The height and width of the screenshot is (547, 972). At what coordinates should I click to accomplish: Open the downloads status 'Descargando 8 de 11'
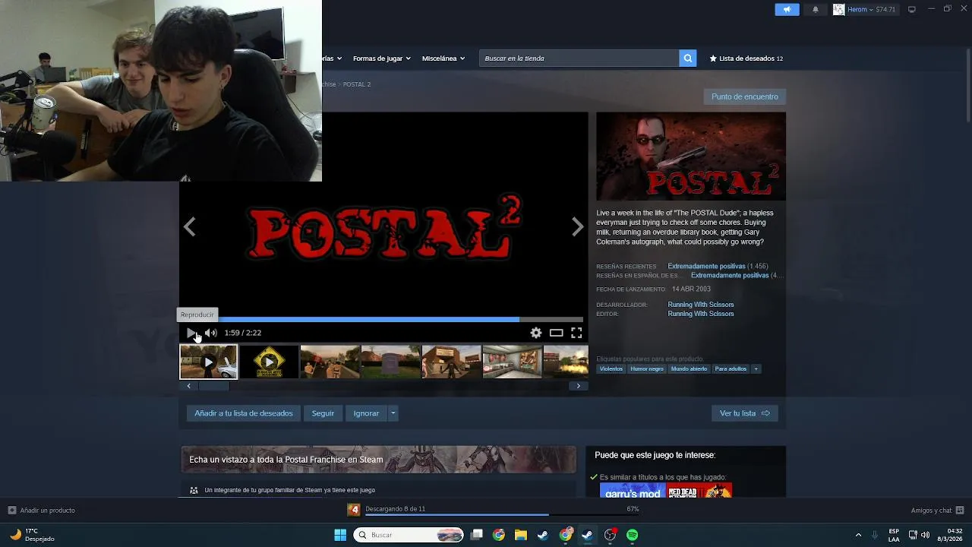tap(395, 509)
